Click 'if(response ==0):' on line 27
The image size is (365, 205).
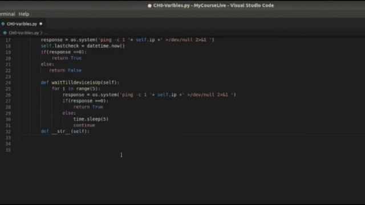pyautogui.click(x=86, y=101)
